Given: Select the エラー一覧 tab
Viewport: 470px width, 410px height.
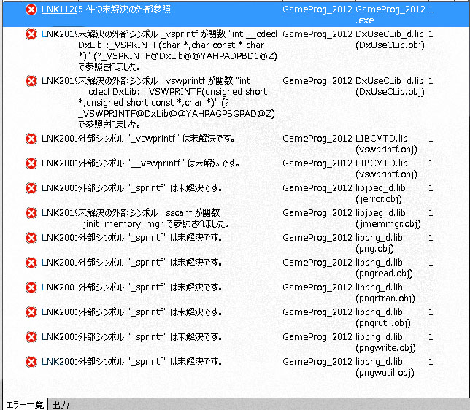Looking at the screenshot, I should [x=24, y=404].
